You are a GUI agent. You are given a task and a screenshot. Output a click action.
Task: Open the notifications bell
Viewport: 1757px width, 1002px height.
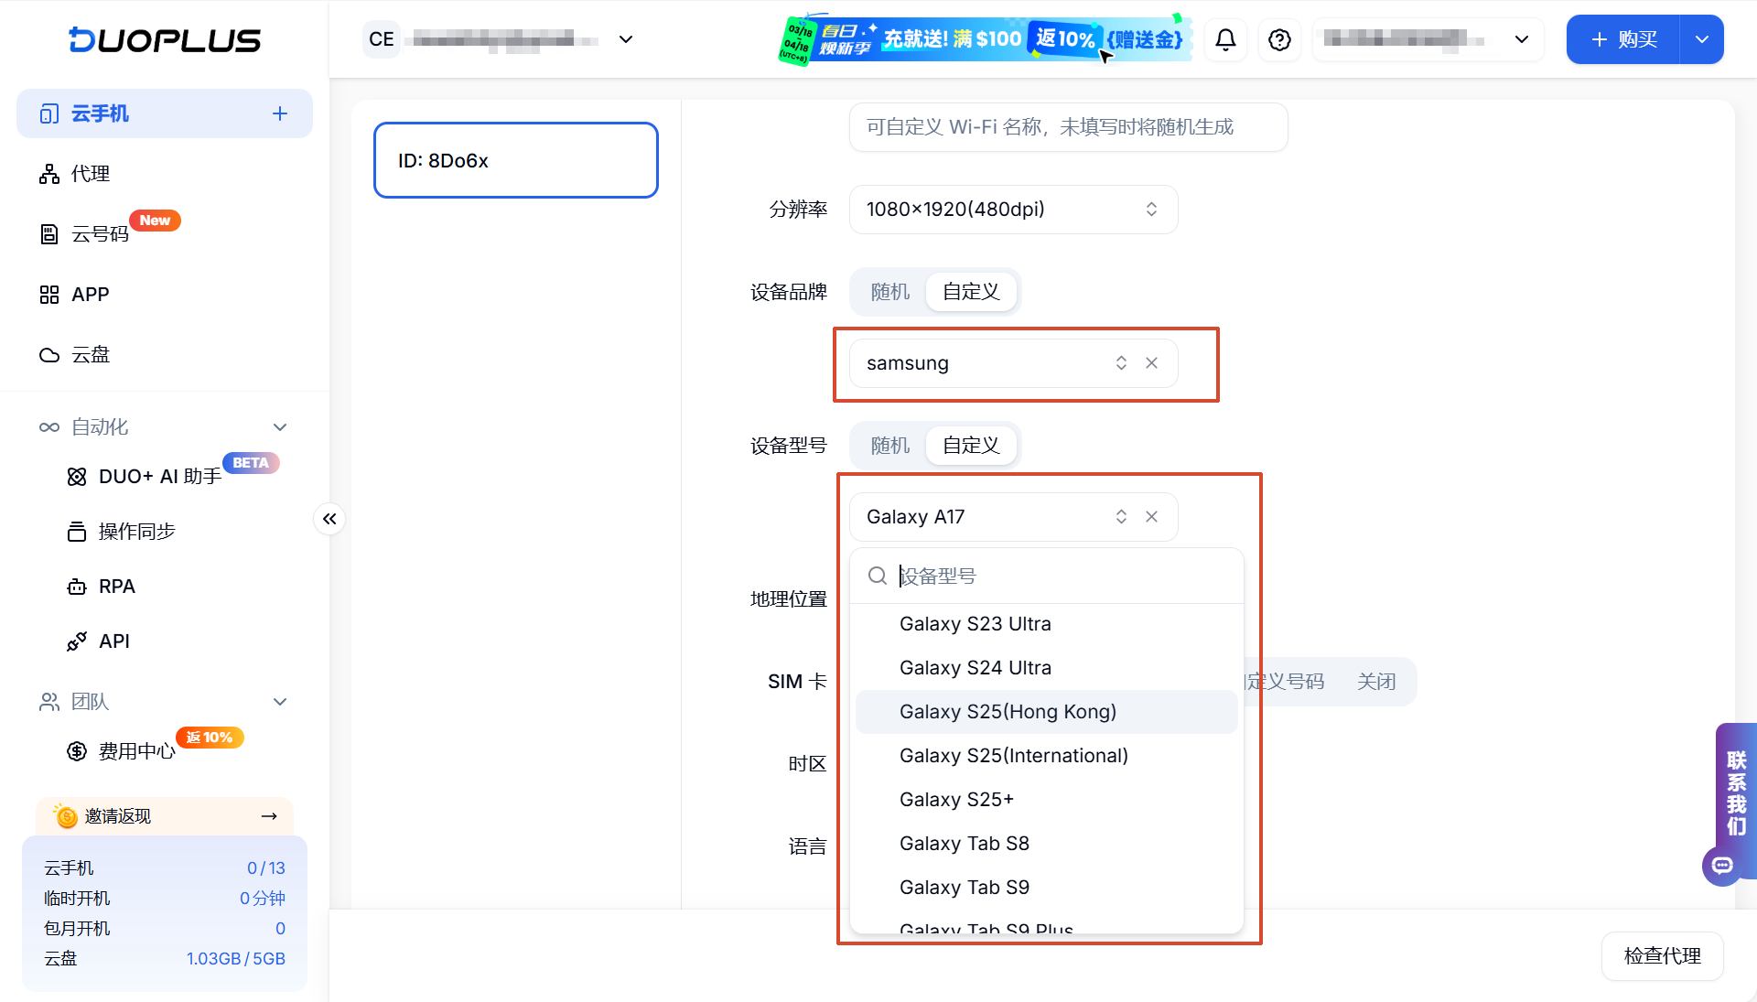pyautogui.click(x=1225, y=39)
